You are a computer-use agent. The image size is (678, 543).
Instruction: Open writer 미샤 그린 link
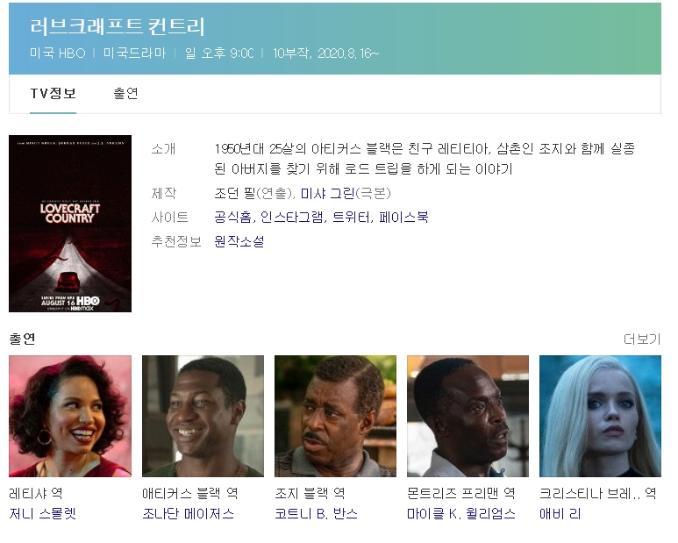pyautogui.click(x=327, y=194)
